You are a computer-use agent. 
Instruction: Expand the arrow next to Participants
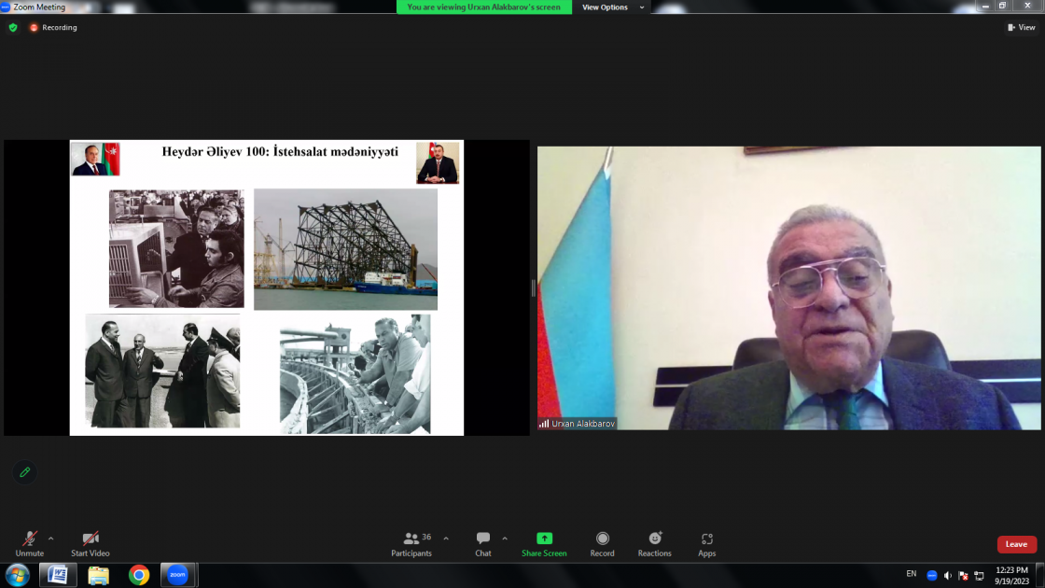446,539
